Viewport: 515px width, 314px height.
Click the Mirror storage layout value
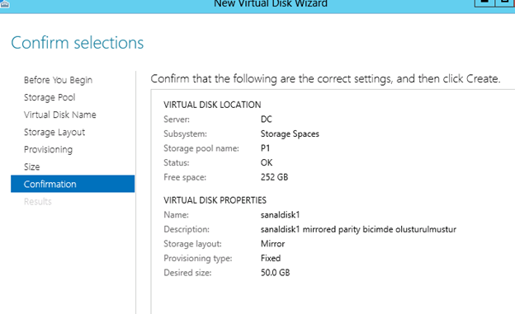coord(272,244)
